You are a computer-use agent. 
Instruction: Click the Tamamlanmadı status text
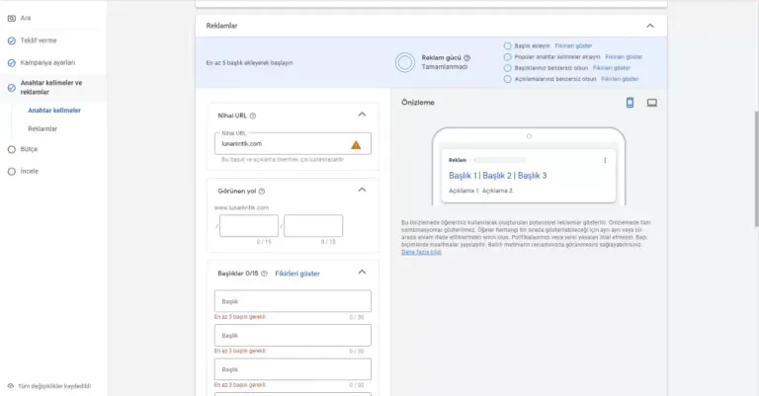[x=445, y=67]
